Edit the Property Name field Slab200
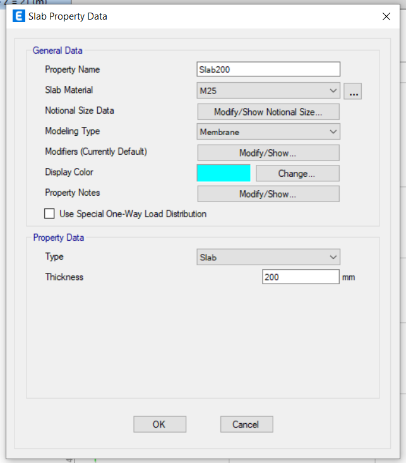The image size is (406, 463). point(268,69)
